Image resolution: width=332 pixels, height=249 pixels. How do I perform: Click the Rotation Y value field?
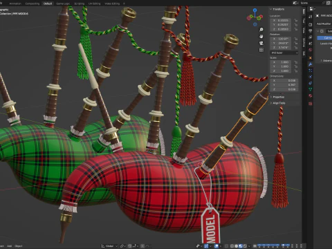click(x=281, y=43)
